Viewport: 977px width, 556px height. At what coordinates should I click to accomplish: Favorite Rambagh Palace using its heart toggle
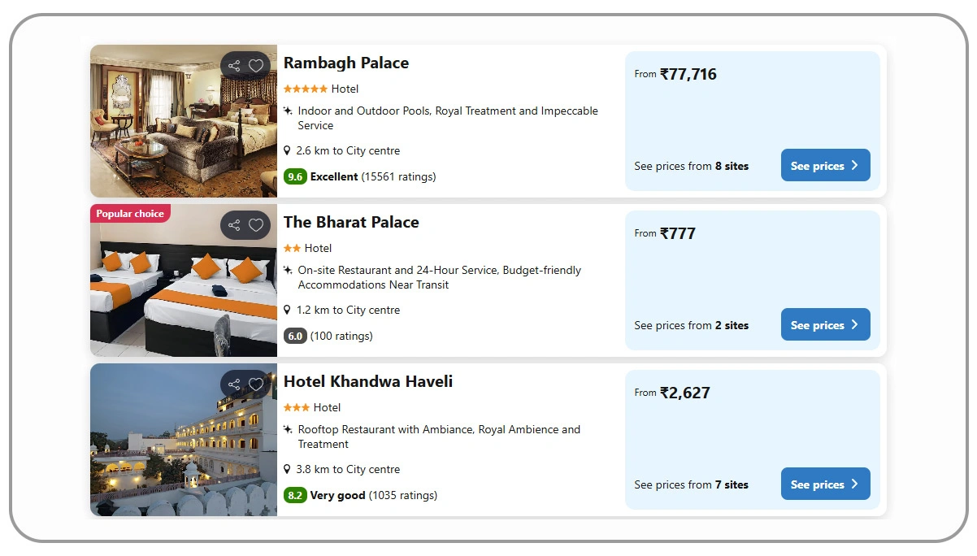258,65
